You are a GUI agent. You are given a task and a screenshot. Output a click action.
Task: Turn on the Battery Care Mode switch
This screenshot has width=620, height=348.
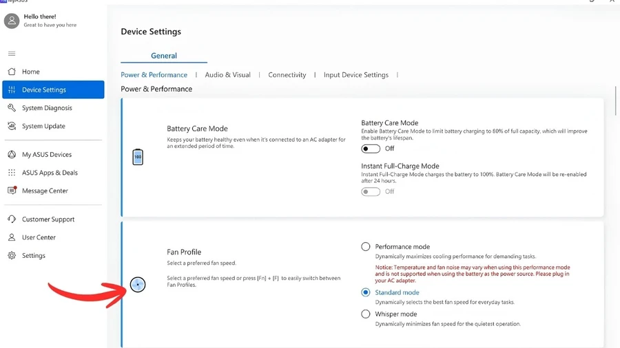point(371,149)
